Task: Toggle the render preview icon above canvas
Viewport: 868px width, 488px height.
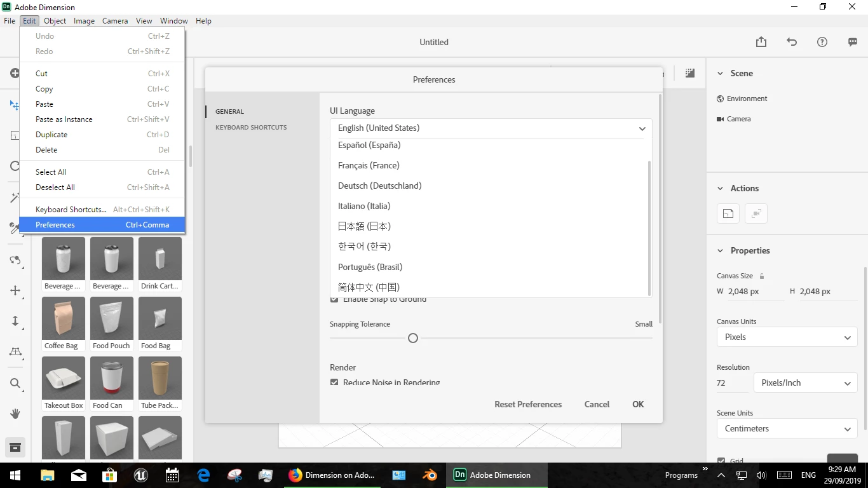Action: [690, 73]
